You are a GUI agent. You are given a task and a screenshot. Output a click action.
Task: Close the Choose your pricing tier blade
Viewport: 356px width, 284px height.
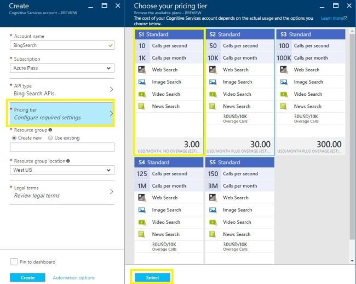pyautogui.click(x=349, y=5)
